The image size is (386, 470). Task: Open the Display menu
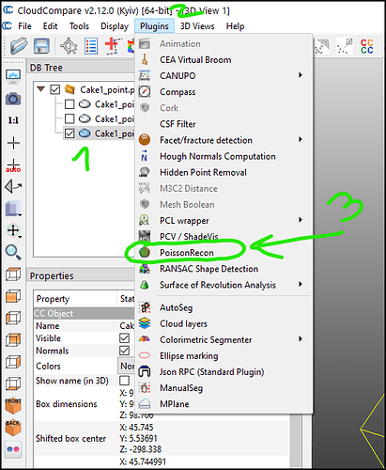(x=115, y=26)
